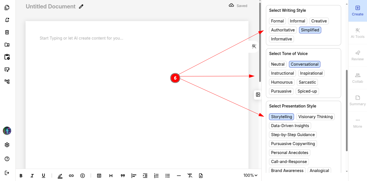367x181 pixels.
Task: Collapse the side panel with toggle button
Action: coord(258,95)
